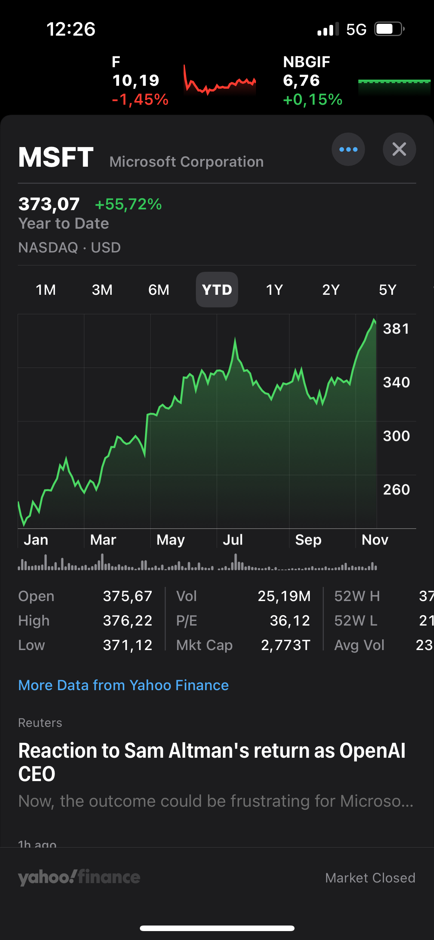
Task: Tap the Open value 375,67
Action: pyautogui.click(x=128, y=596)
